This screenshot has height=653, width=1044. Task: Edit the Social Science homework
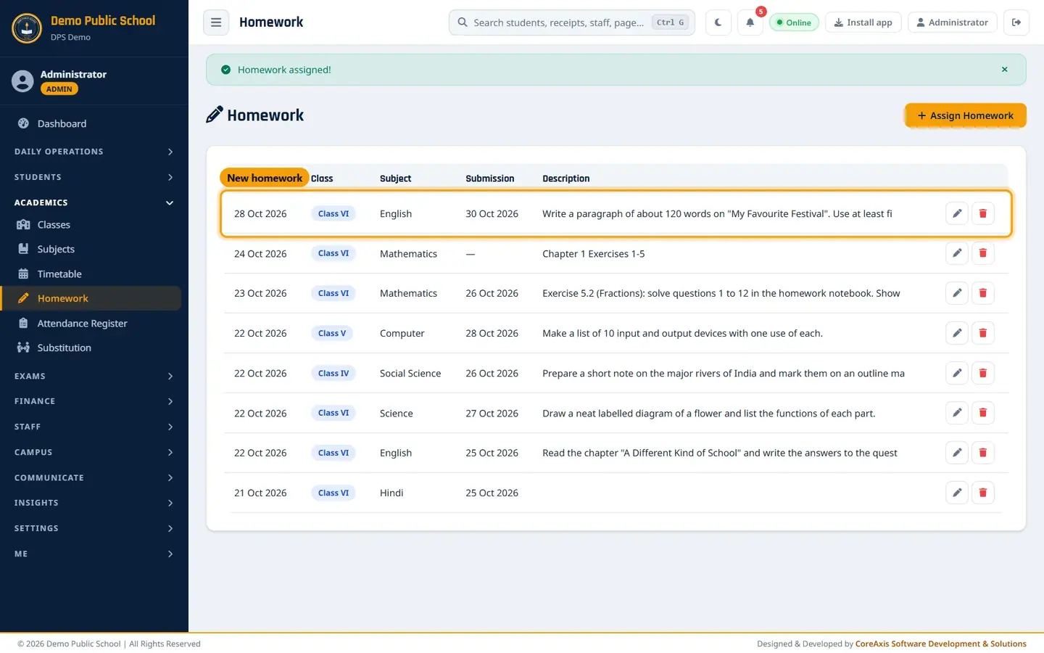(x=957, y=373)
